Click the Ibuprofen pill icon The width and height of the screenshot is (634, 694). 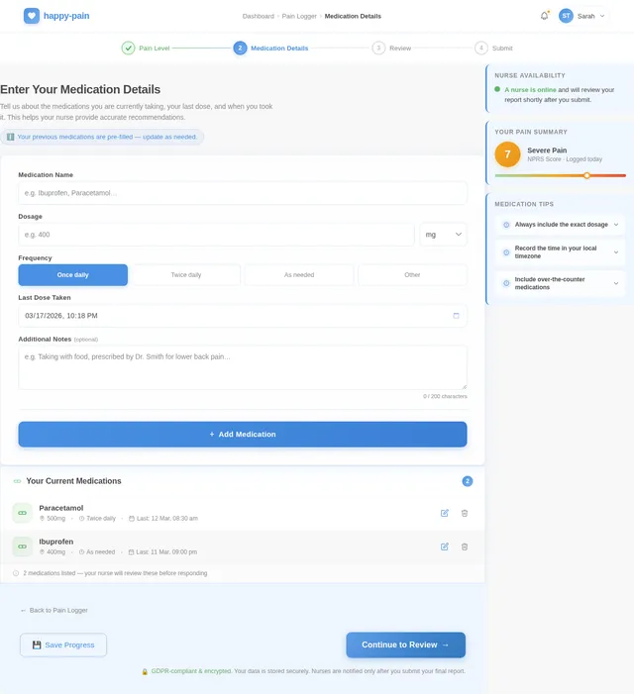22,546
